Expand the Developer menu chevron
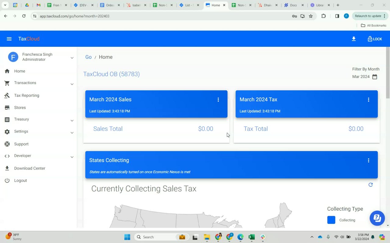 (x=72, y=157)
